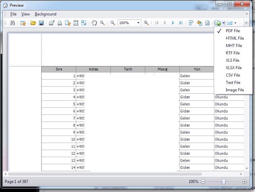Open Header and Footer icon
255x192 pixels.
76,23
